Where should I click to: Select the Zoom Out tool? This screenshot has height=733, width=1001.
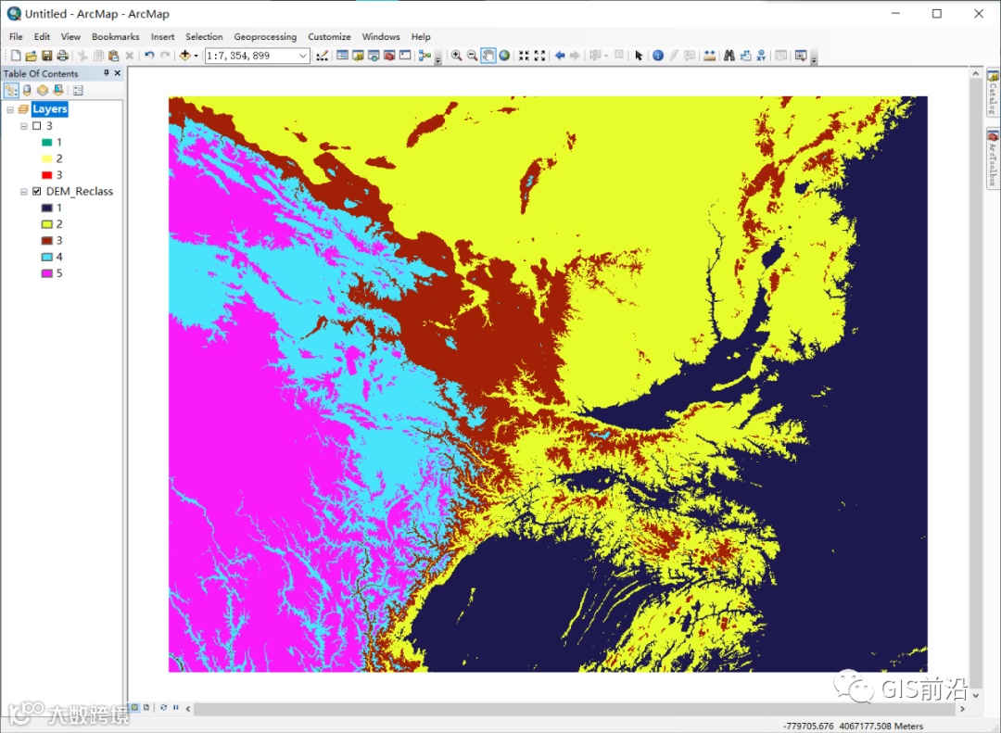click(472, 56)
